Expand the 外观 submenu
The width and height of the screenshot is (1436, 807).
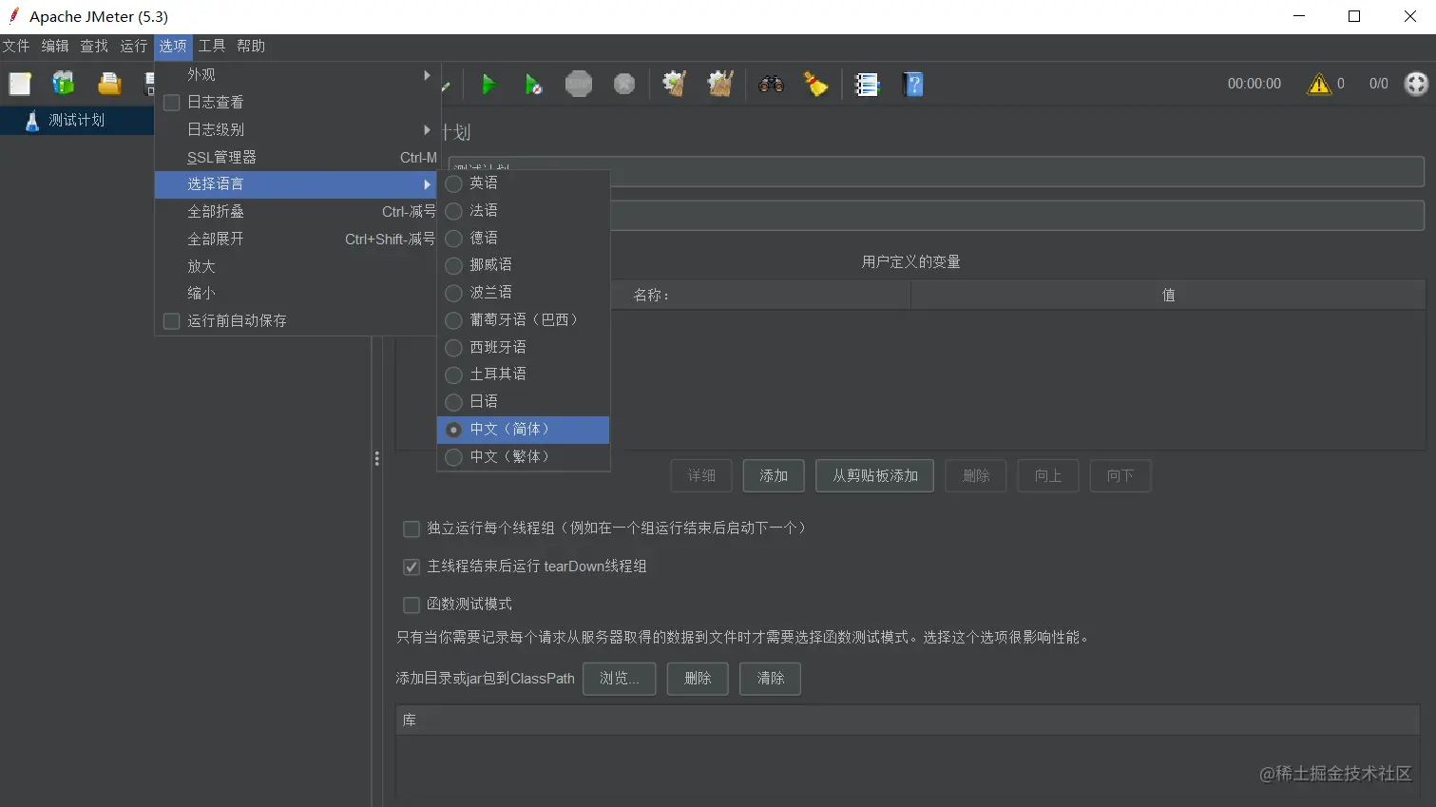coord(296,74)
